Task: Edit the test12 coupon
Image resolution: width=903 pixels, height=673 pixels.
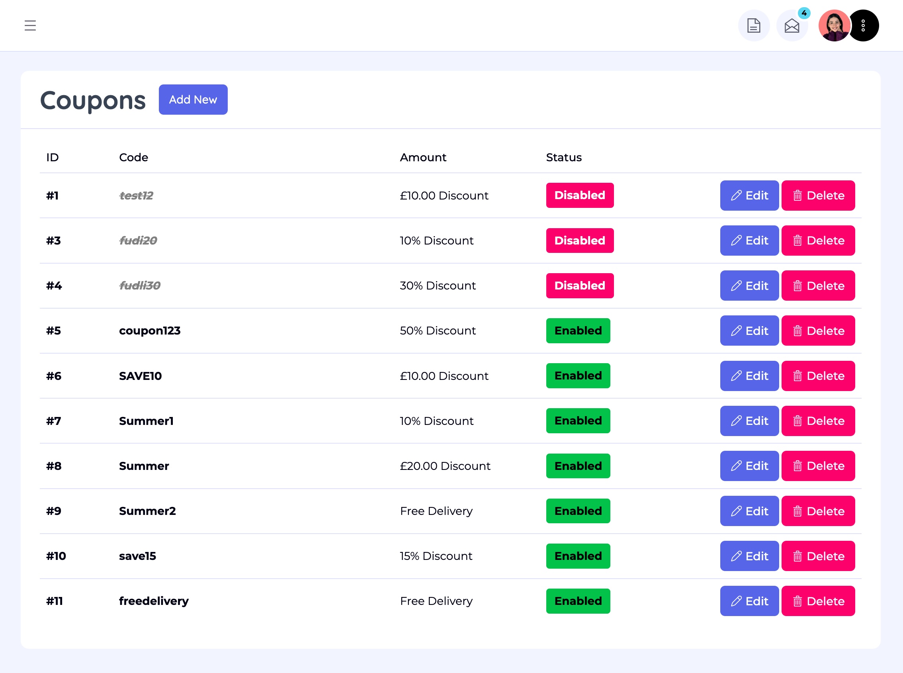Action: click(x=749, y=196)
